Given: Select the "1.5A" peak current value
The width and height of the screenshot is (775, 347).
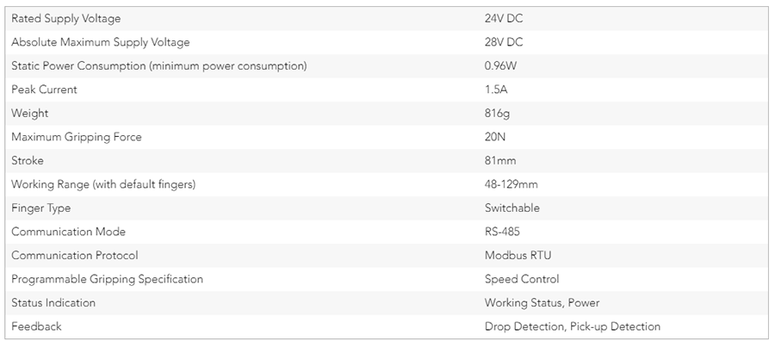Looking at the screenshot, I should click(x=497, y=90).
